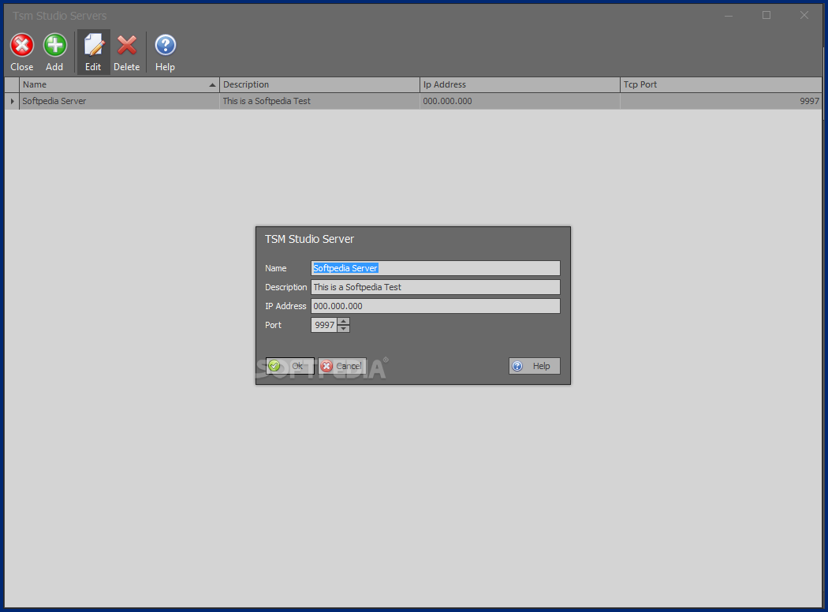The width and height of the screenshot is (828, 612).
Task: Select the 'This is a Softpedia Test' cell
Action: point(319,101)
